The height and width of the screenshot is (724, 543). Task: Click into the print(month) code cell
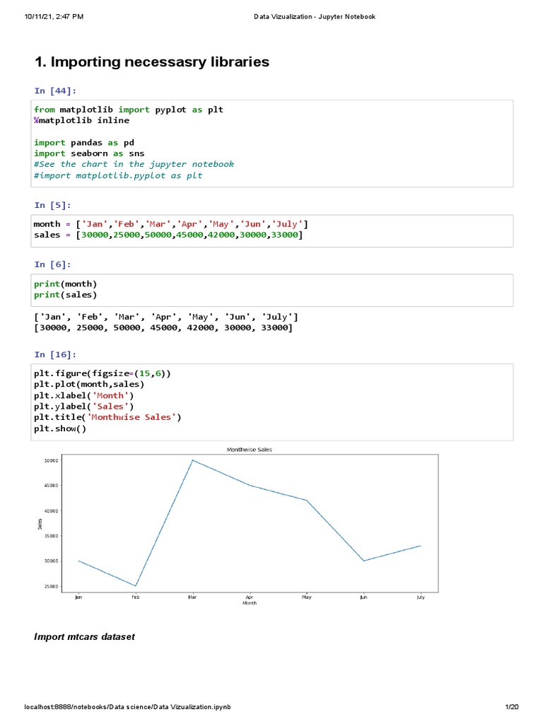tap(272, 289)
